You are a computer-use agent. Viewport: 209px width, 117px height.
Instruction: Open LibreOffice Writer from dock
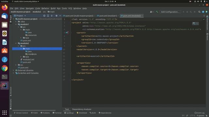click(x=5, y=42)
